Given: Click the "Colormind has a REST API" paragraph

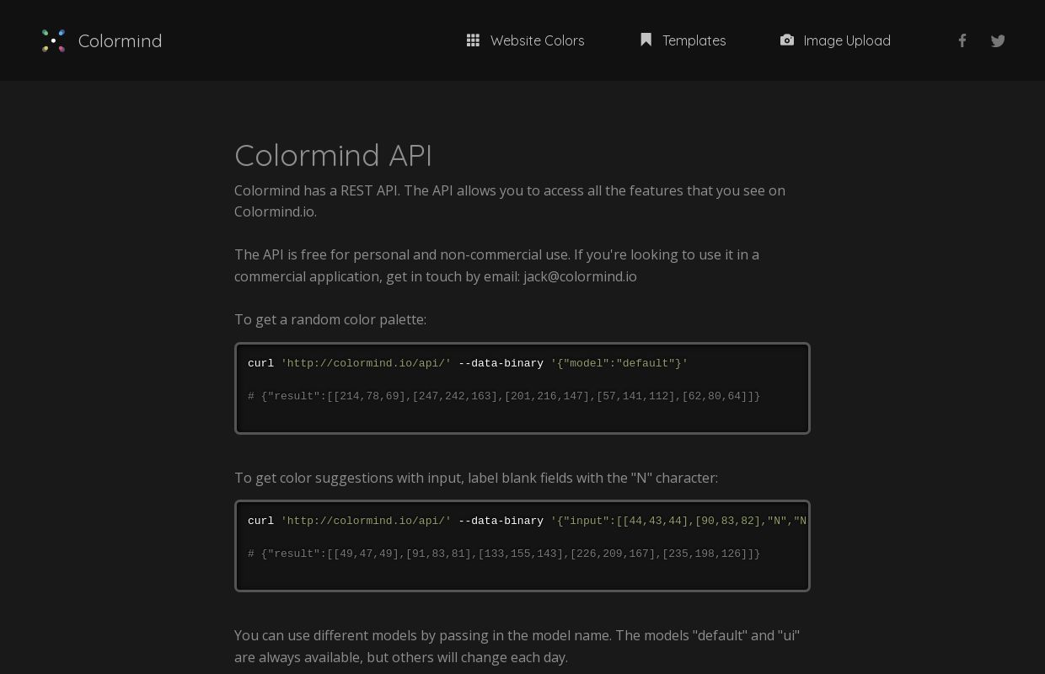Looking at the screenshot, I should click(510, 201).
